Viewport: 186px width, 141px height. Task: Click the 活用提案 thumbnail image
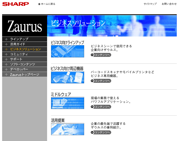coord(67,129)
